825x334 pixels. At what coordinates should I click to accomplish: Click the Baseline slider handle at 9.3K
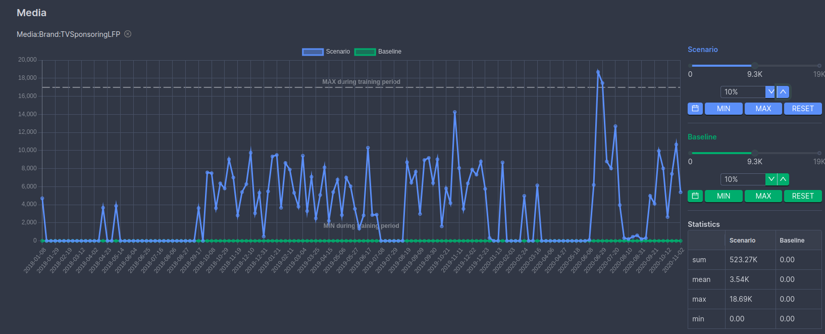point(754,153)
